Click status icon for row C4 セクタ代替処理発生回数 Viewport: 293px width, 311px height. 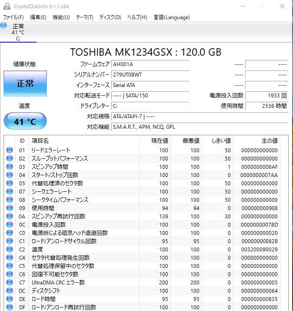10,257
